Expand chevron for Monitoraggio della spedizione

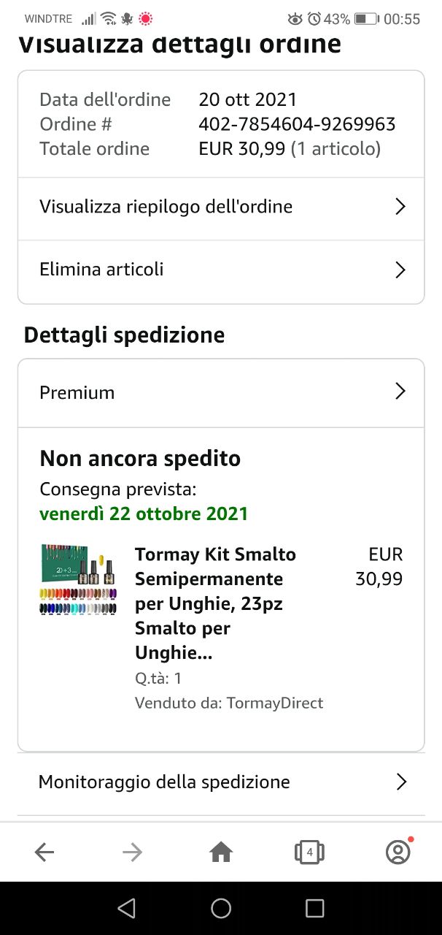(400, 782)
